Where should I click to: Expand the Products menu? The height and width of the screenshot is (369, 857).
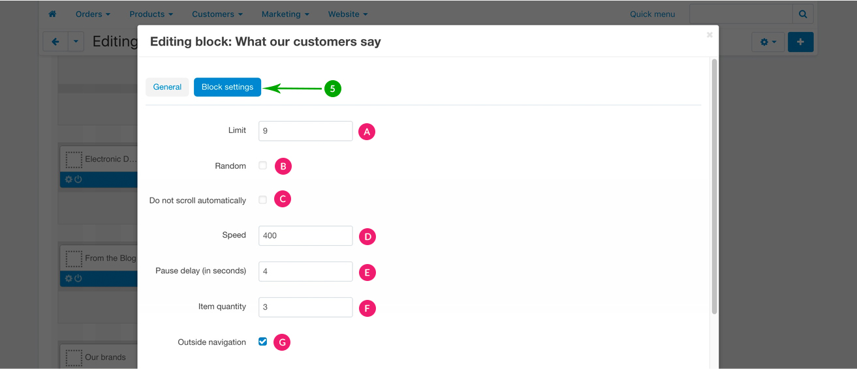click(151, 14)
